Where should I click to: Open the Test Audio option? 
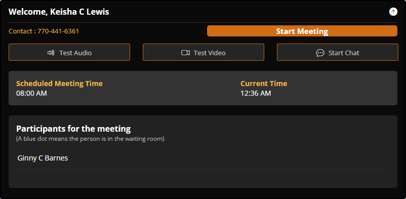(69, 52)
